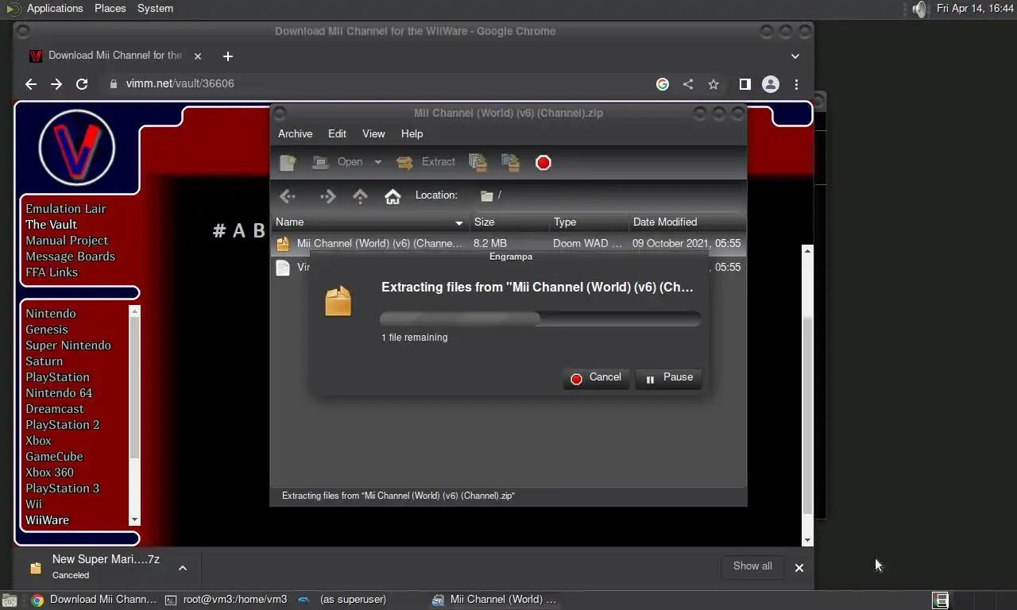Select the Mii Channel (World) (v6) file row
The height and width of the screenshot is (610, 1017).
coord(508,244)
